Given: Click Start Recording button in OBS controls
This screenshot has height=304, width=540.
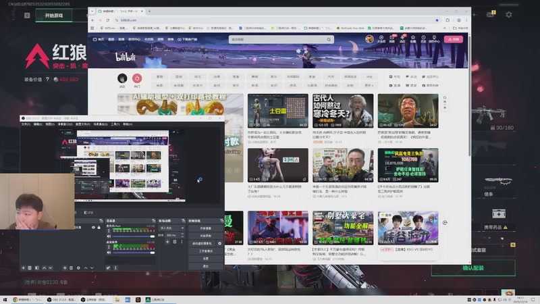Looking at the screenshot, I should pos(206,236).
